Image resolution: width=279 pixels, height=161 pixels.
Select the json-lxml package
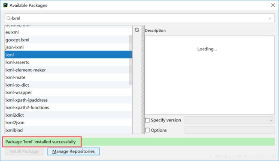tap(69, 47)
